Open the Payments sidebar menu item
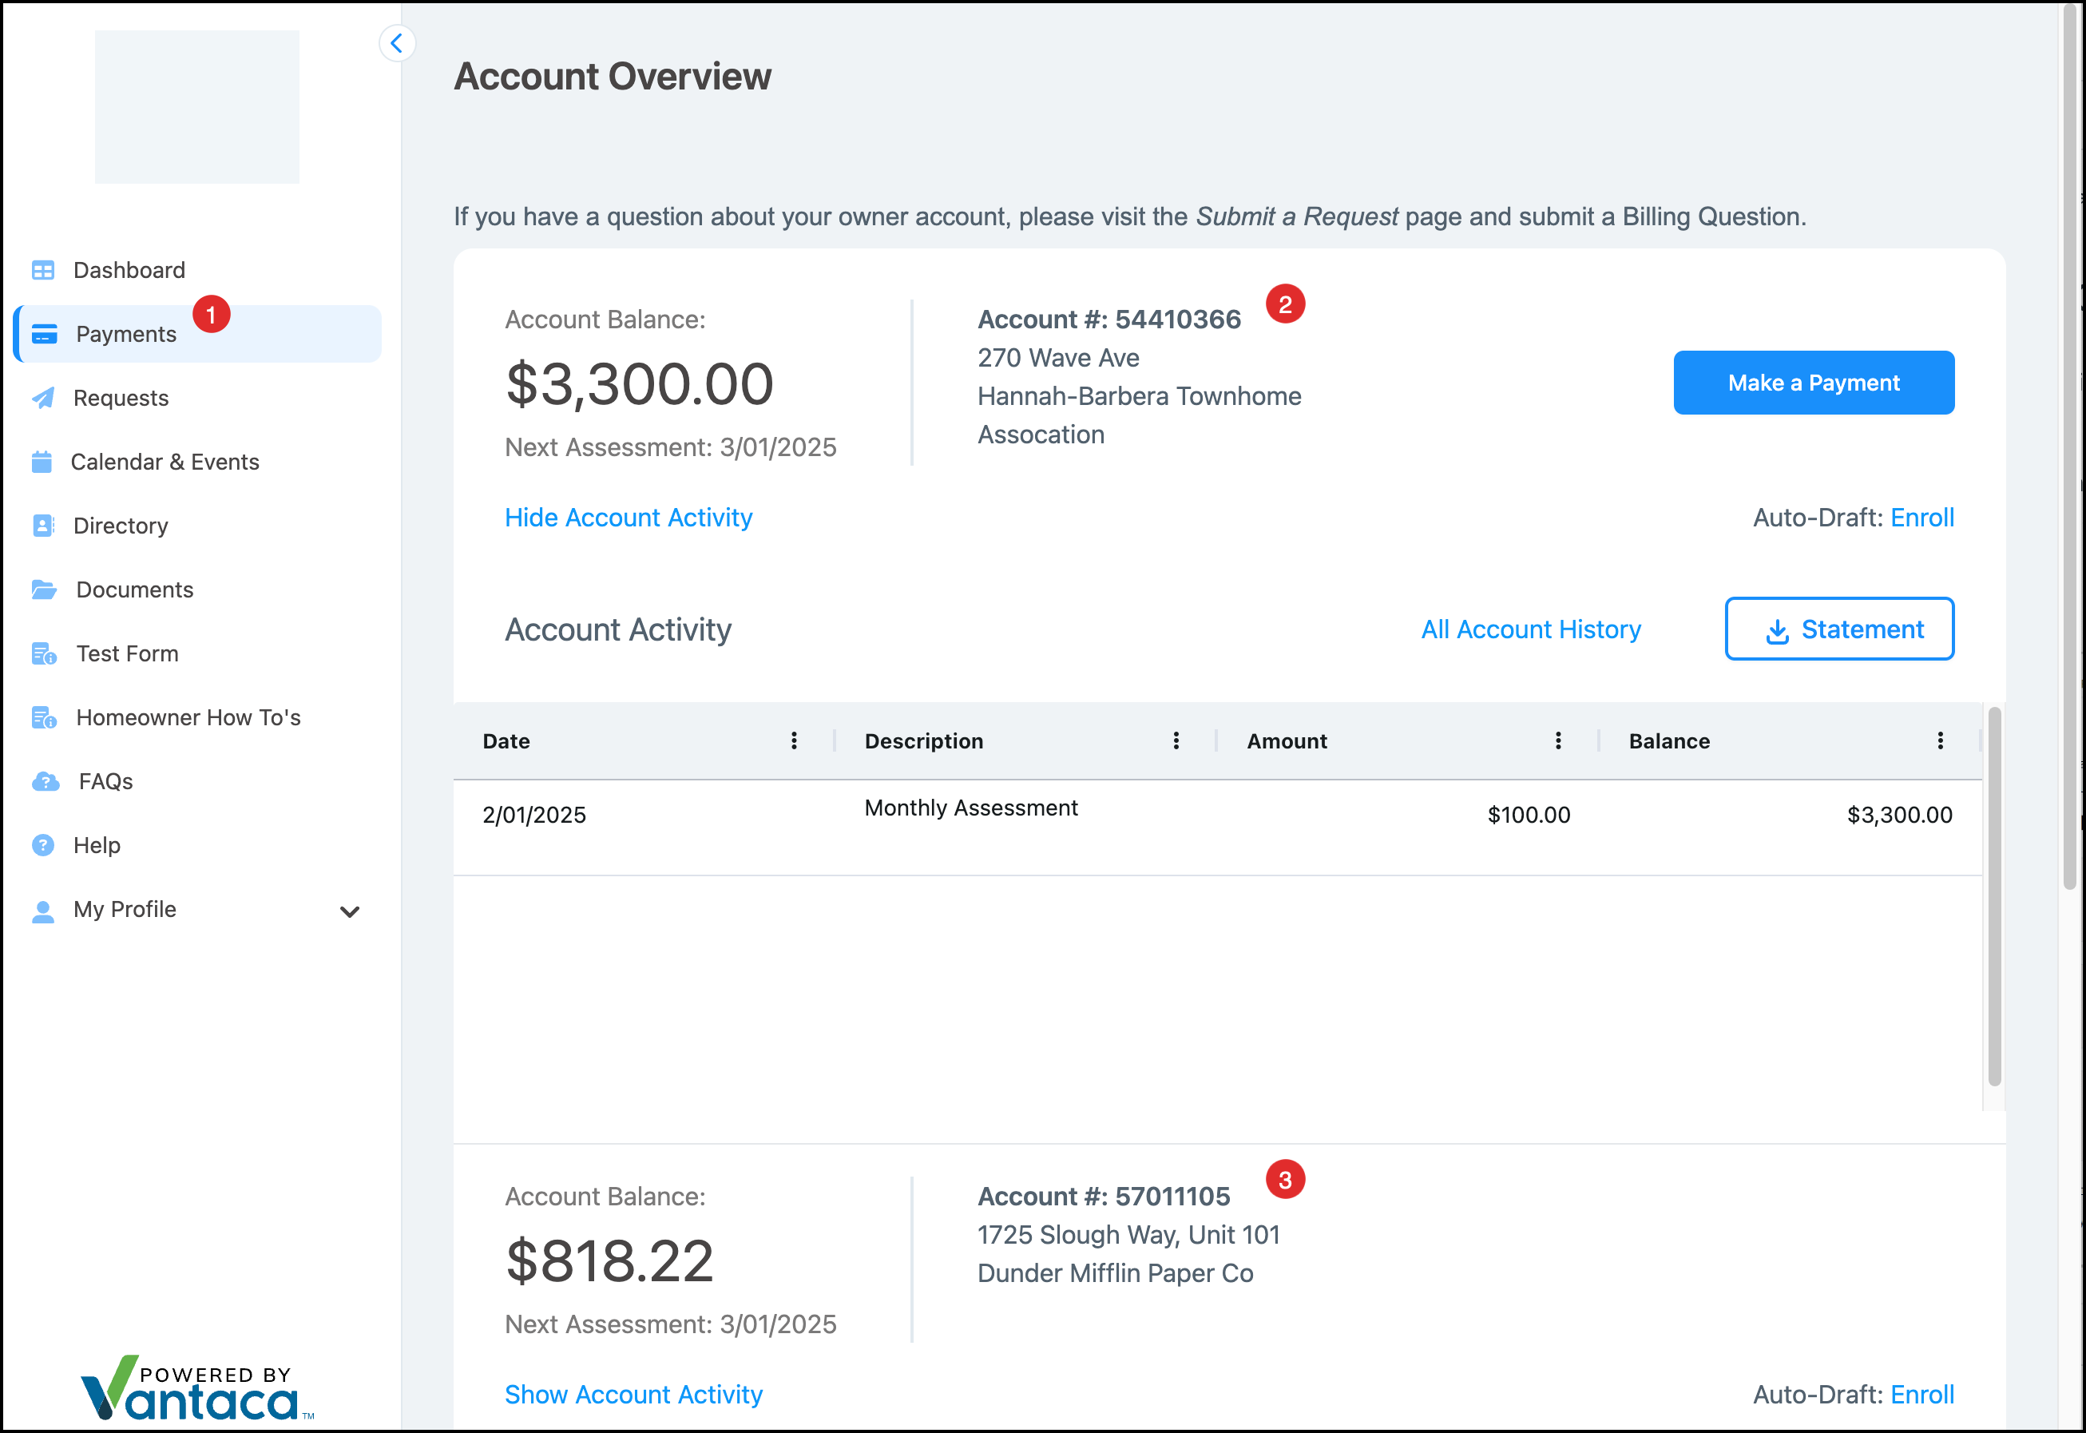The width and height of the screenshot is (2086, 1433). pyautogui.click(x=125, y=334)
